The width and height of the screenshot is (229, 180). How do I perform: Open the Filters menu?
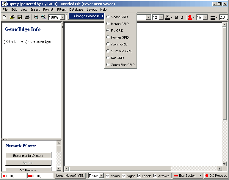[62, 10]
